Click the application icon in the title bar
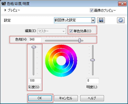This screenshot has height=104, width=128. [4, 4]
